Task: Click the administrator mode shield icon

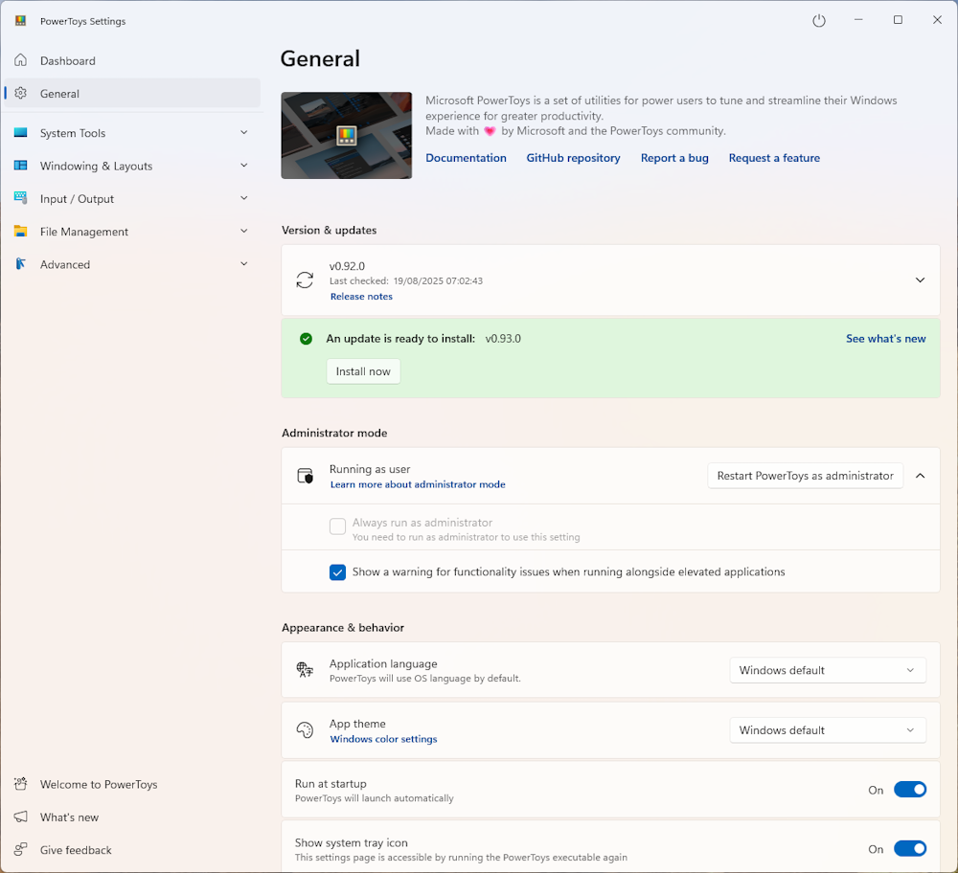Action: click(x=305, y=476)
